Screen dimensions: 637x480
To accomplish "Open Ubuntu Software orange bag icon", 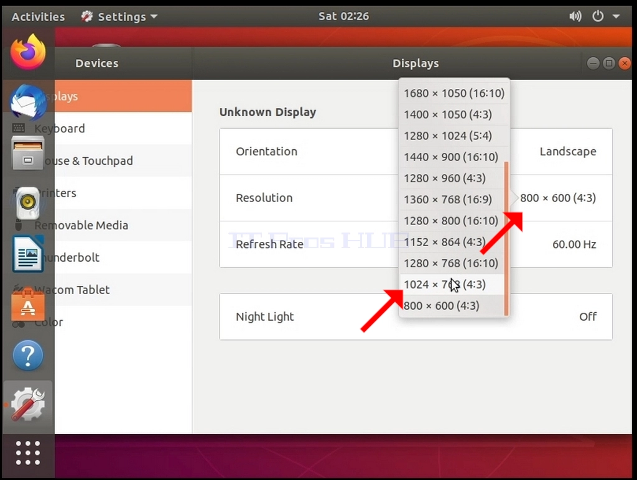I will 28,305.
